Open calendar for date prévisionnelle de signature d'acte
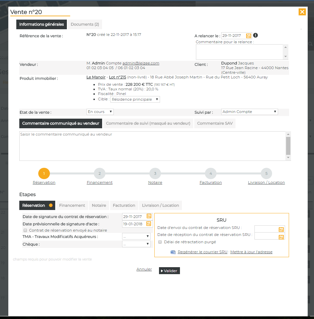The height and width of the screenshot is (319, 314). pyautogui.click(x=149, y=224)
